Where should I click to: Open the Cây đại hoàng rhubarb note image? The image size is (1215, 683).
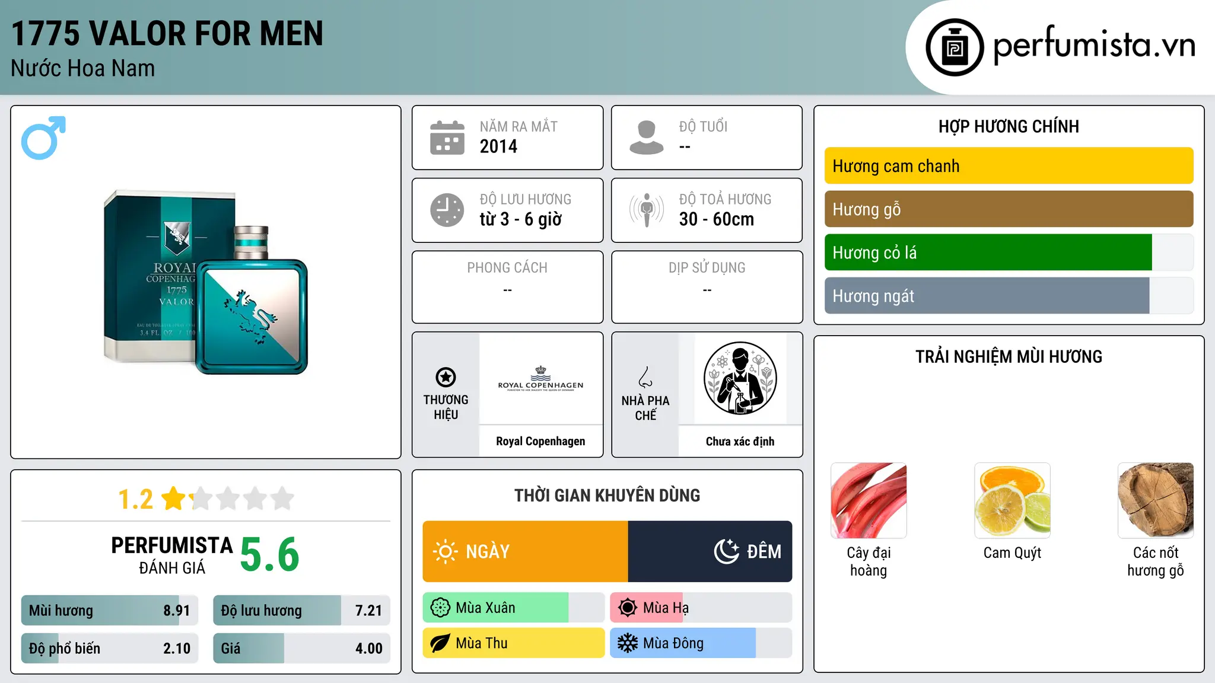869,500
